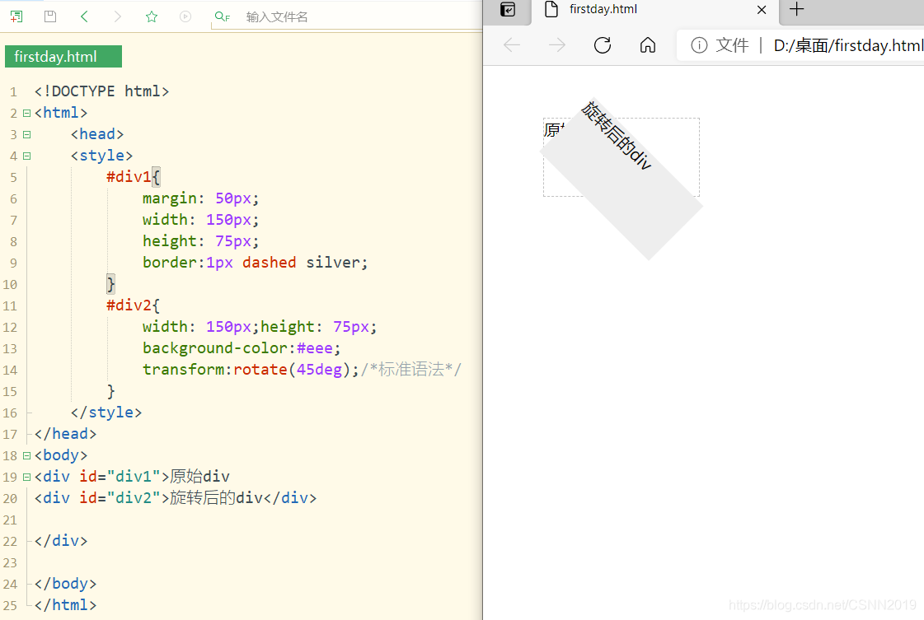The height and width of the screenshot is (620, 924).
Task: Collapse the html tag fold on line 2
Action: click(26, 113)
